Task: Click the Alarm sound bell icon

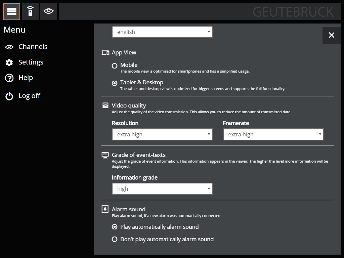Action: 105,209
